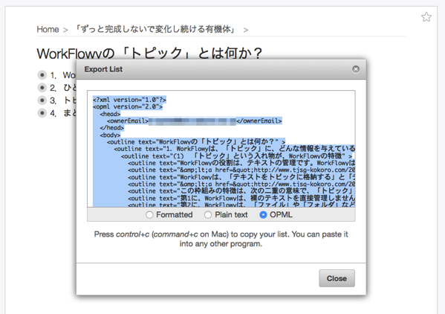This screenshot has width=445, height=314.
Task: Click bullet of item 3. ト
Action: pos(42,100)
